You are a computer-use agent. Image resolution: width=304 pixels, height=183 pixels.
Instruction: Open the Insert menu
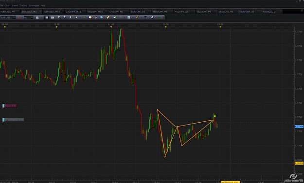click(x=15, y=5)
